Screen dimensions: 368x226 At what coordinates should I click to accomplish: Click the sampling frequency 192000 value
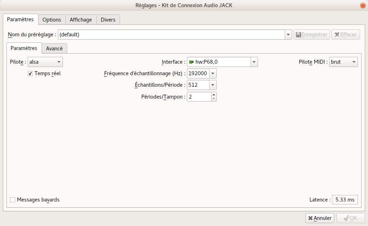(x=198, y=73)
